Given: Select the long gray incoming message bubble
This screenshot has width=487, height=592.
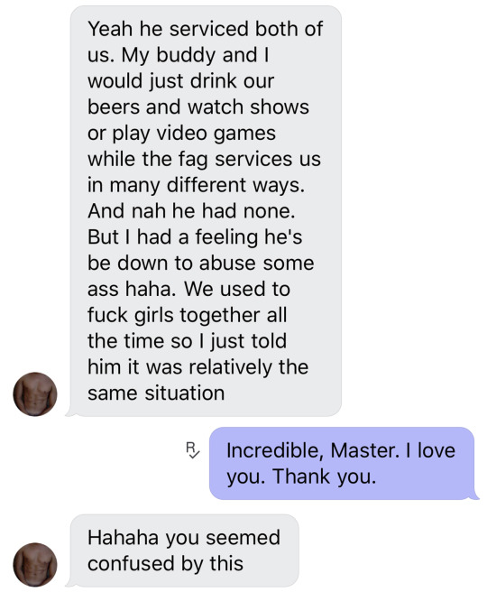Looking at the screenshot, I should pyautogui.click(x=204, y=210).
